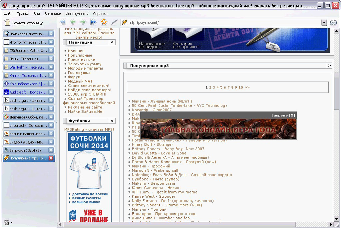This screenshot has width=341, height=229.
Task: Close the 'Audio-soft' tab
Action: pos(51,92)
